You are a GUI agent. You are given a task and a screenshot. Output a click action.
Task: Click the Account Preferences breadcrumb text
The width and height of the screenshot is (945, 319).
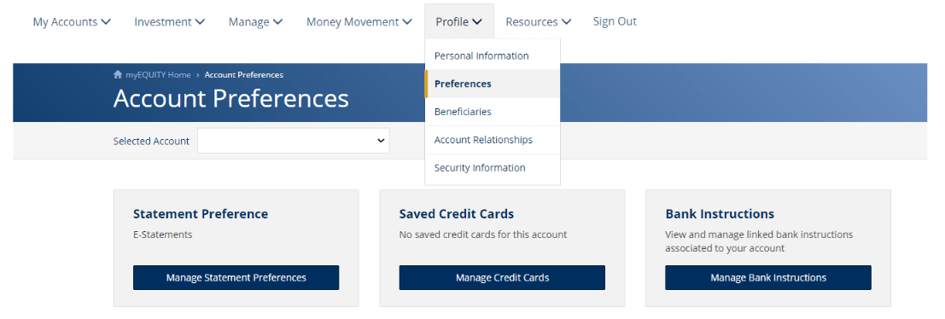(x=244, y=75)
